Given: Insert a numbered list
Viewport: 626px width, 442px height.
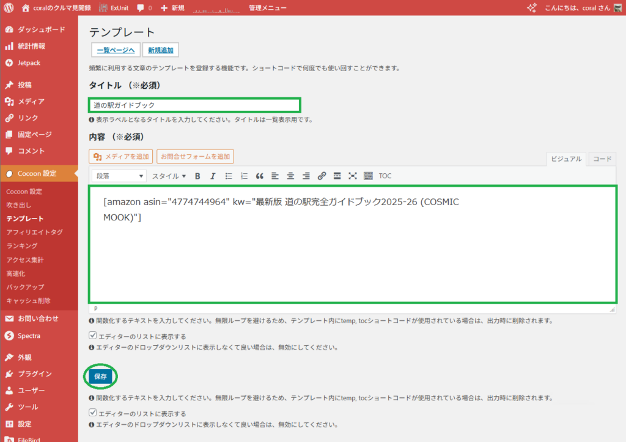Looking at the screenshot, I should 243,176.
